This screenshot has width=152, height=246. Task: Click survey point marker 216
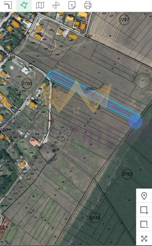pyautogui.click(x=11, y=56)
